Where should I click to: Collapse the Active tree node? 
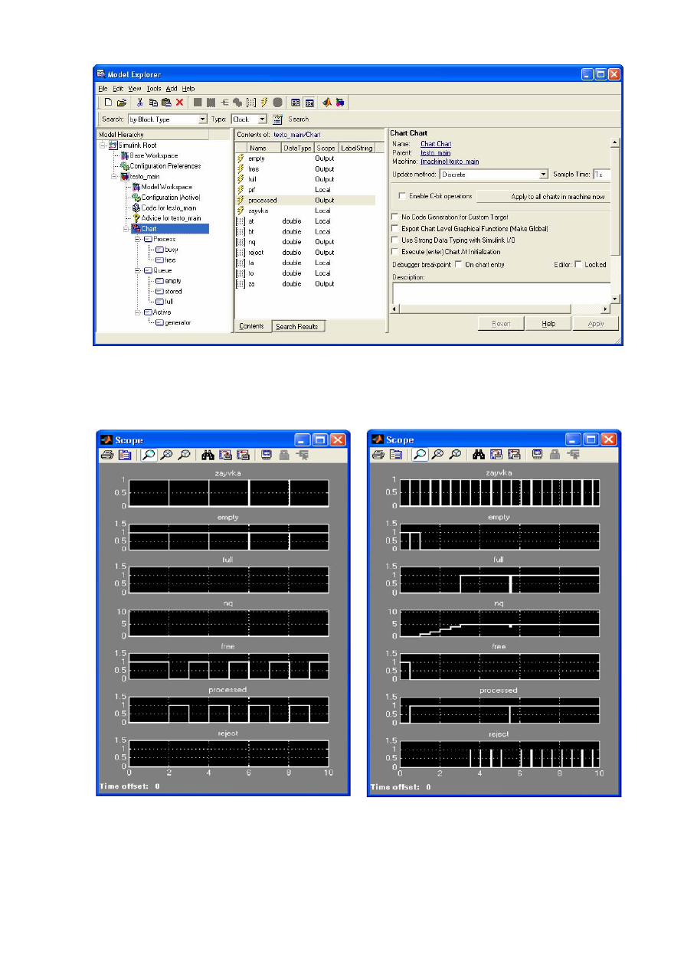[138, 312]
